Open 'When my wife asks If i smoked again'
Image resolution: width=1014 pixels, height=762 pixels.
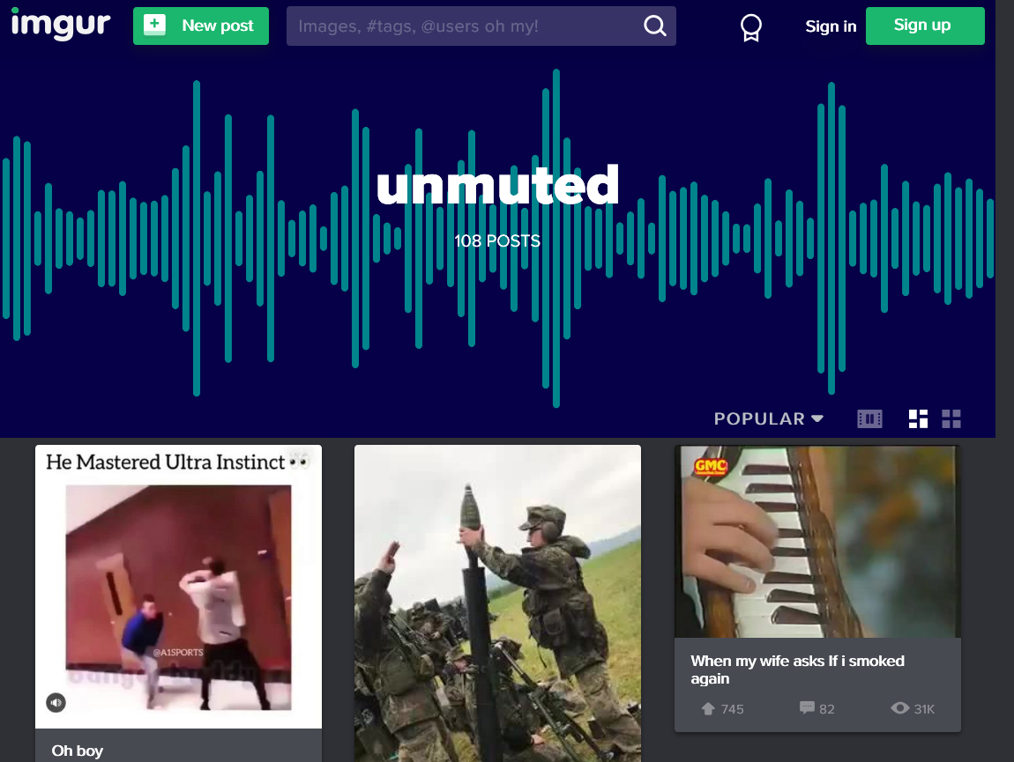(797, 670)
